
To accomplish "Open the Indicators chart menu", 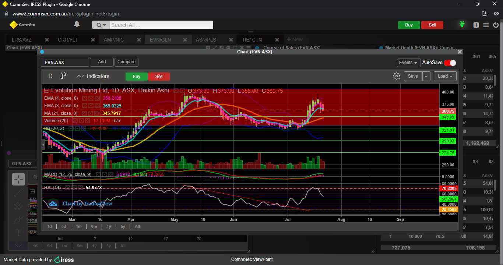I will pos(93,76).
